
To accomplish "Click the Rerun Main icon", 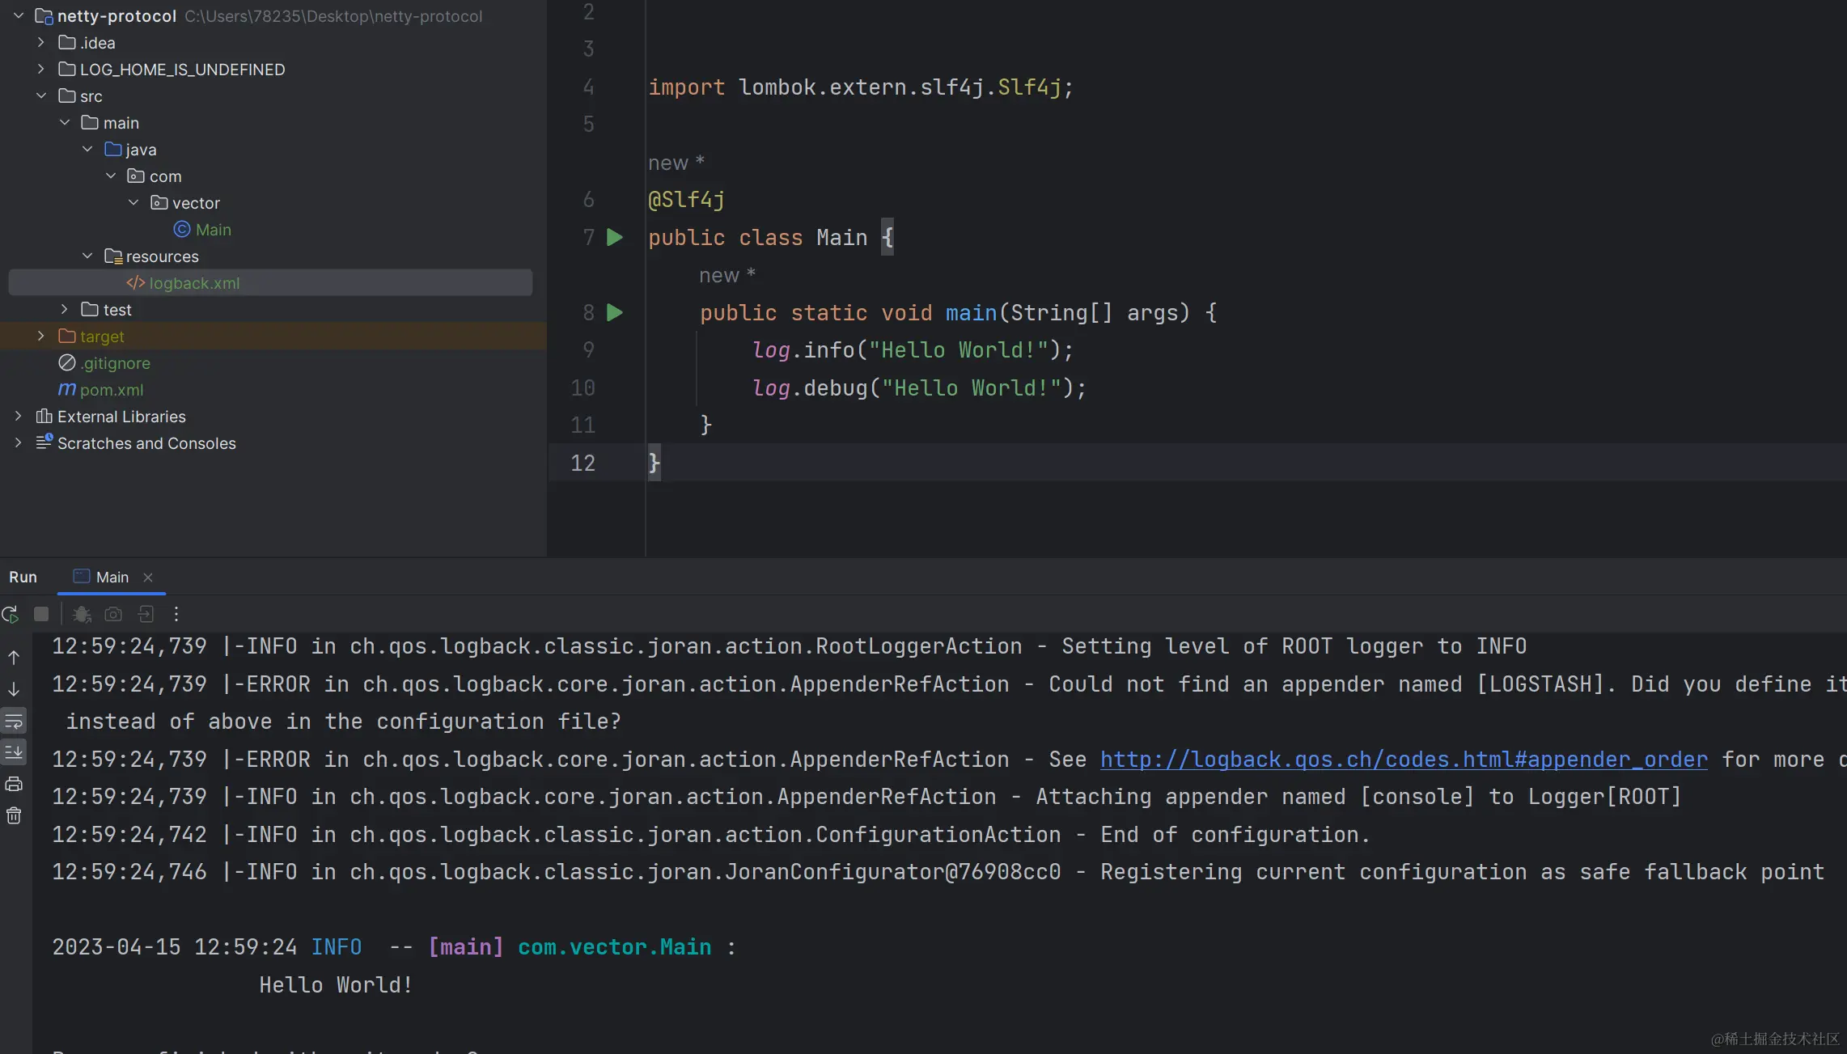I will [x=11, y=615].
